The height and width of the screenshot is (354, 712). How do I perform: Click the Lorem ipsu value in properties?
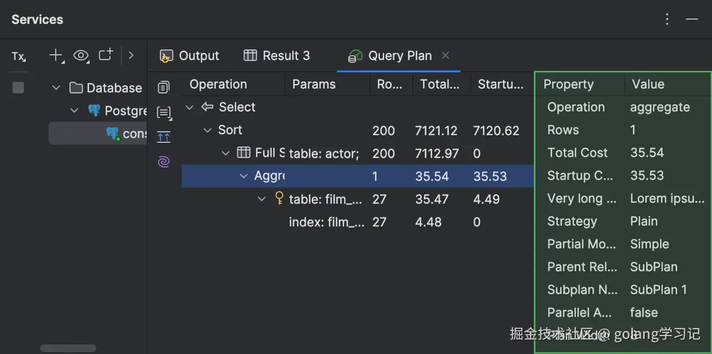667,198
